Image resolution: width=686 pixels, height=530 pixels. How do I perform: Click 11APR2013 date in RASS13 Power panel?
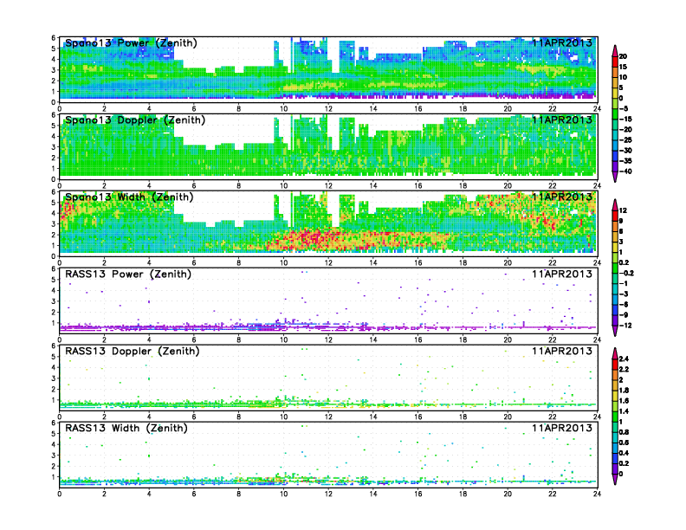tap(562, 275)
